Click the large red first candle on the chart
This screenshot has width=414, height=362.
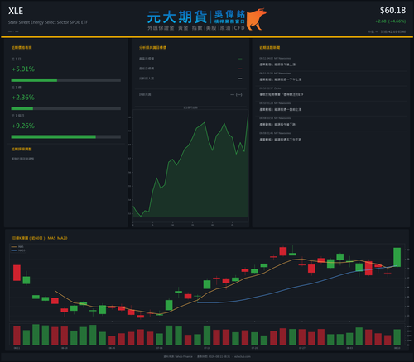[x=17, y=273]
